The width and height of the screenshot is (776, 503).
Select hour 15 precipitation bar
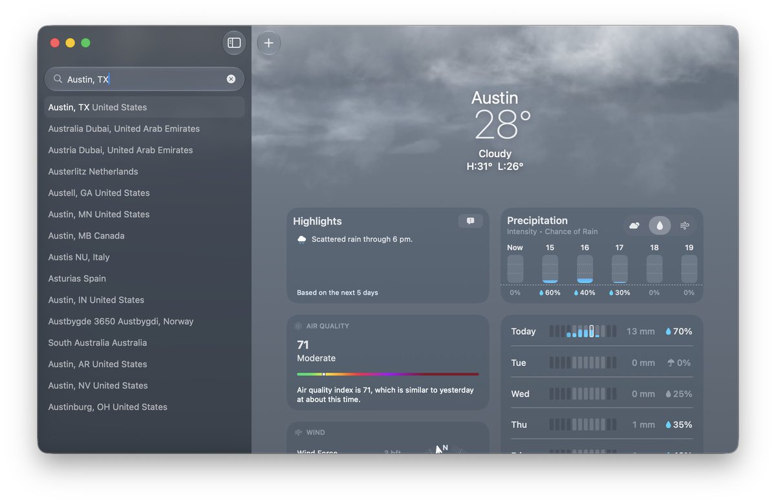[x=550, y=268]
